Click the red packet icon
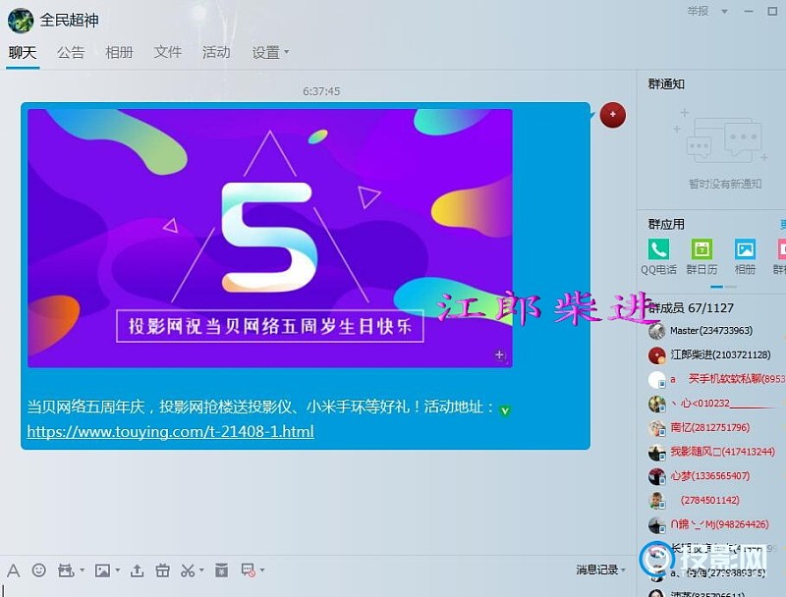The image size is (786, 597). pyautogui.click(x=221, y=570)
